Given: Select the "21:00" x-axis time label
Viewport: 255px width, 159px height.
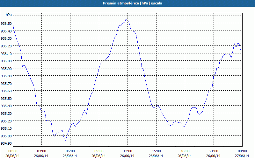Looking at the screenshot, I should click(x=214, y=151).
